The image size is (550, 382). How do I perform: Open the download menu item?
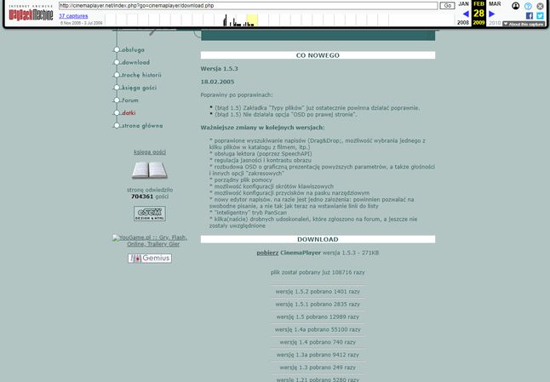[x=135, y=62]
